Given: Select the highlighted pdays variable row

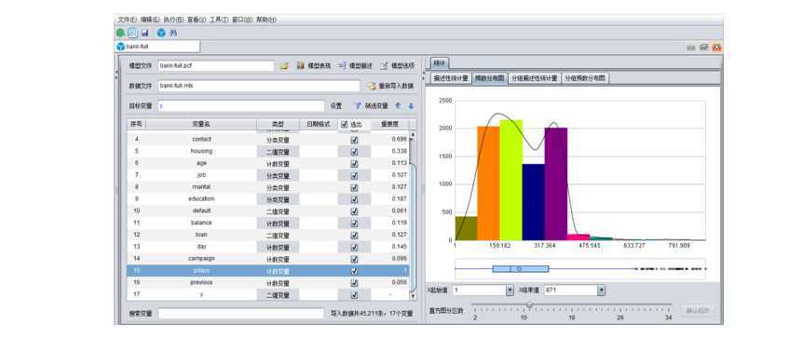Looking at the screenshot, I should pyautogui.click(x=268, y=271).
